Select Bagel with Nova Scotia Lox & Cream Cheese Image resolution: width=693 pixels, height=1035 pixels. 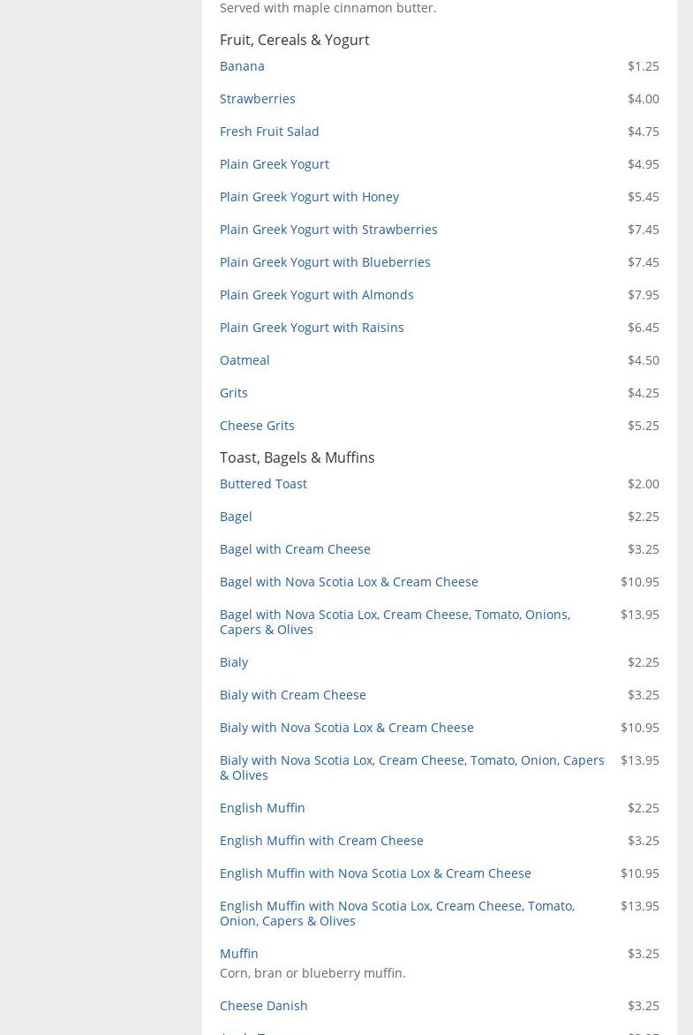point(349,582)
